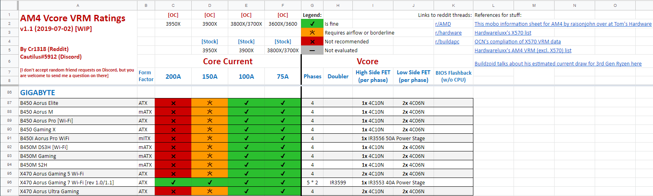Click the 'B450M Gaming' cell

point(78,156)
